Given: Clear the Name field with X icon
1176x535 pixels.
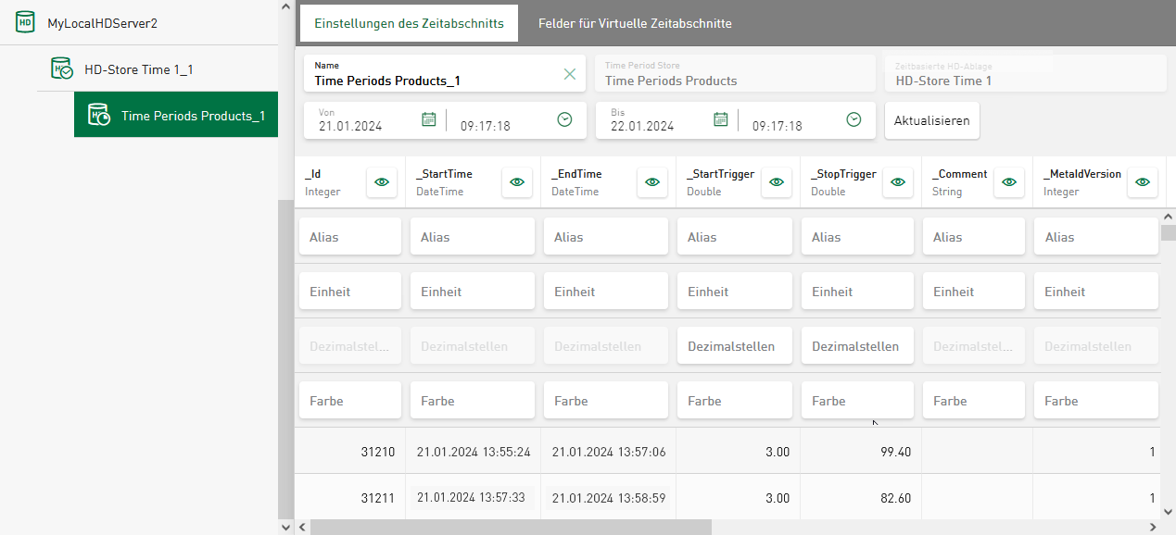Looking at the screenshot, I should click(570, 74).
